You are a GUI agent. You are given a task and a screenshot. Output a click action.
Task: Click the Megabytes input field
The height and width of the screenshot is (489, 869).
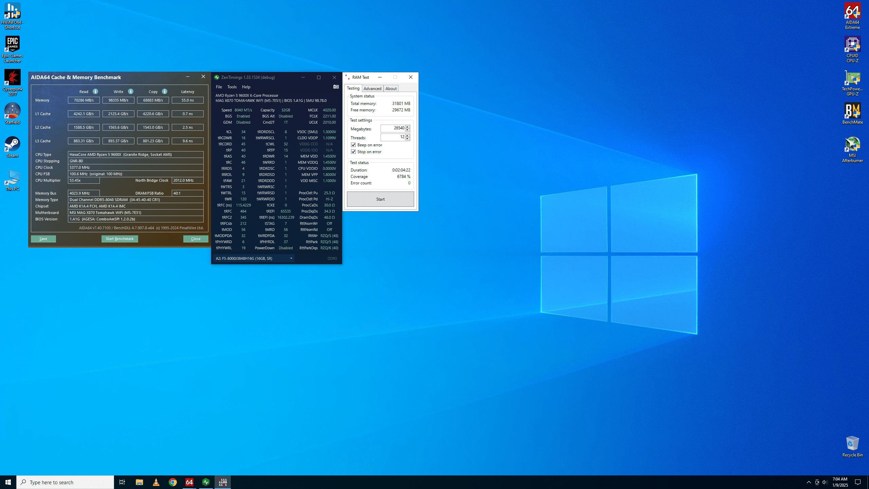pos(392,128)
